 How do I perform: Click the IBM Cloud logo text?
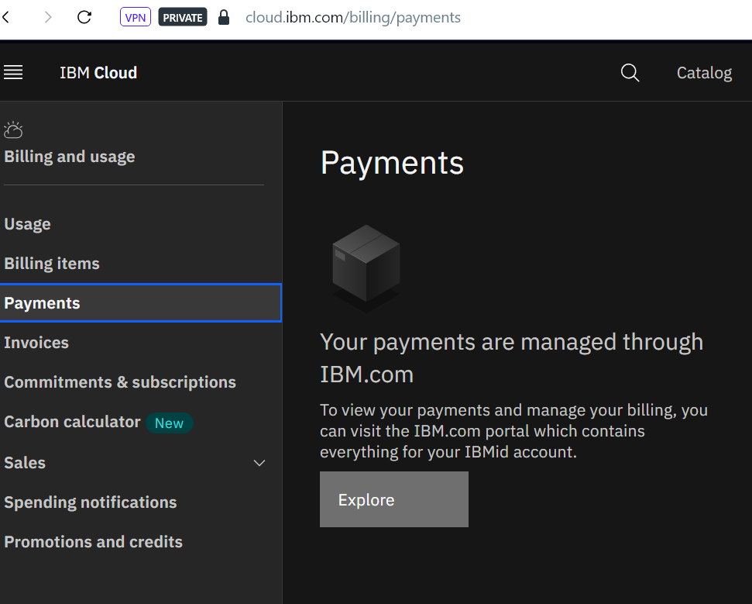(98, 73)
